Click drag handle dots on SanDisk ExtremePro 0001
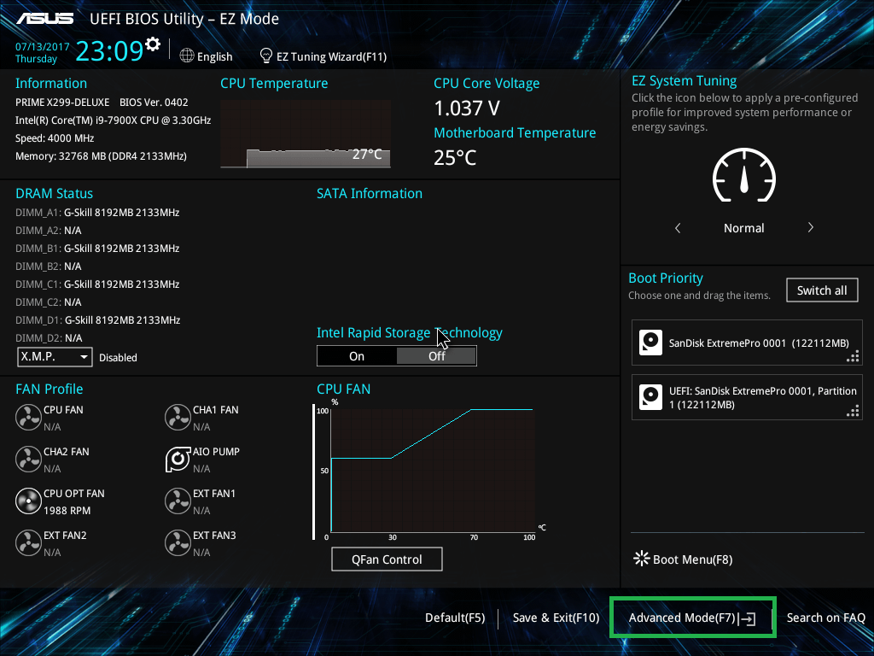Viewport: 874px width, 656px height. (853, 356)
